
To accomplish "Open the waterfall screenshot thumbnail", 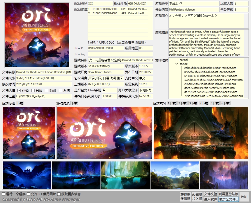I will coord(125,175).
